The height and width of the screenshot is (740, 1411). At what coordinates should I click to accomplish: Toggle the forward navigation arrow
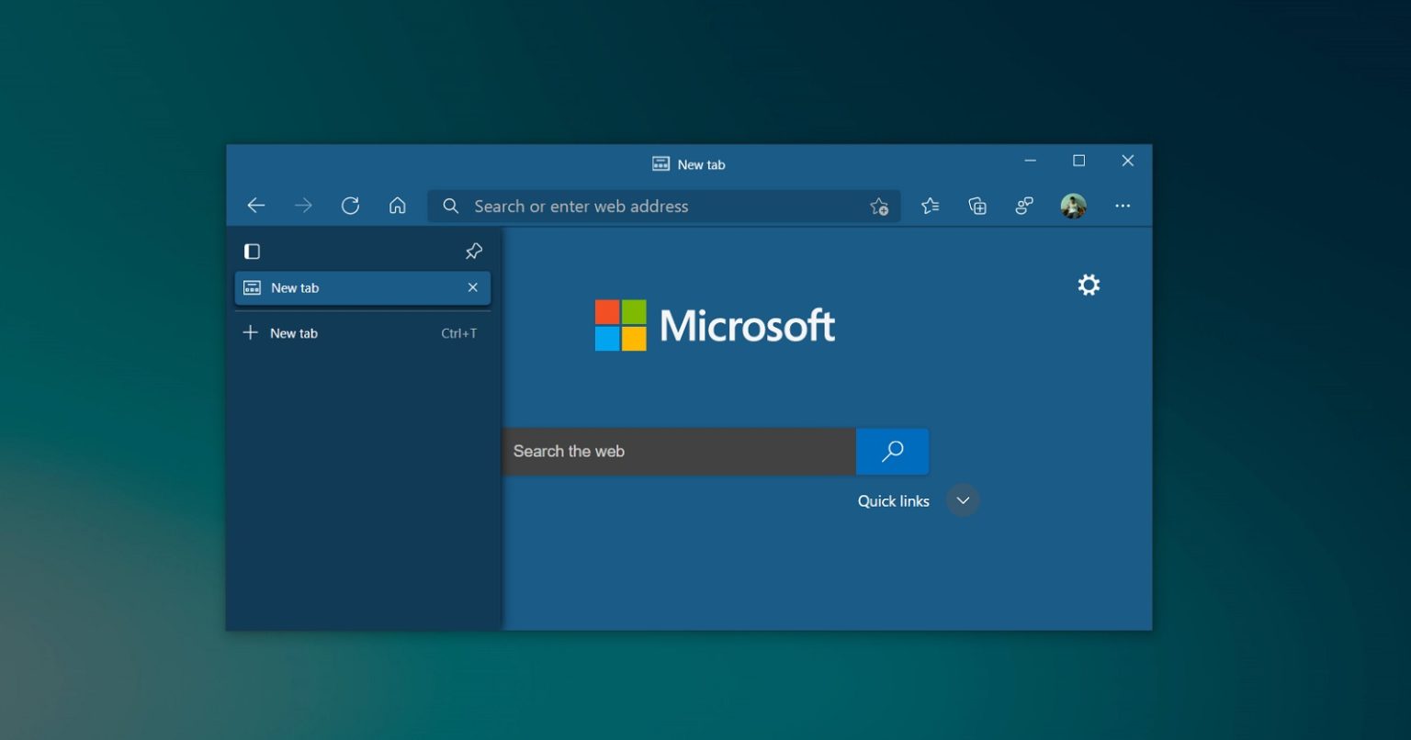tap(303, 206)
